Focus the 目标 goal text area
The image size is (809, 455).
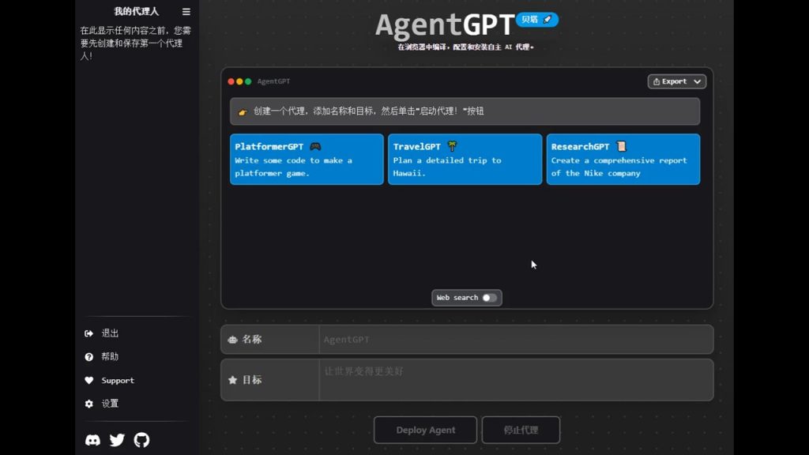tap(516, 380)
